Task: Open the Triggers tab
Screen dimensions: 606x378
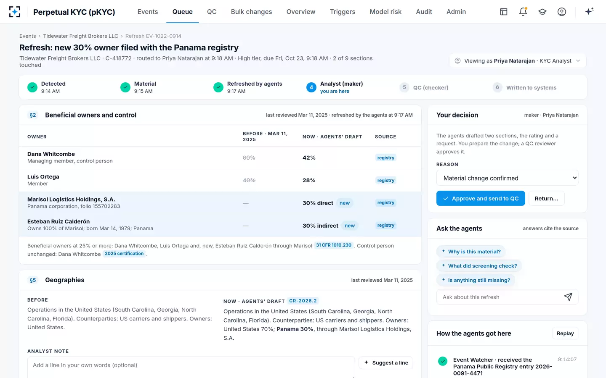Action: (343, 12)
